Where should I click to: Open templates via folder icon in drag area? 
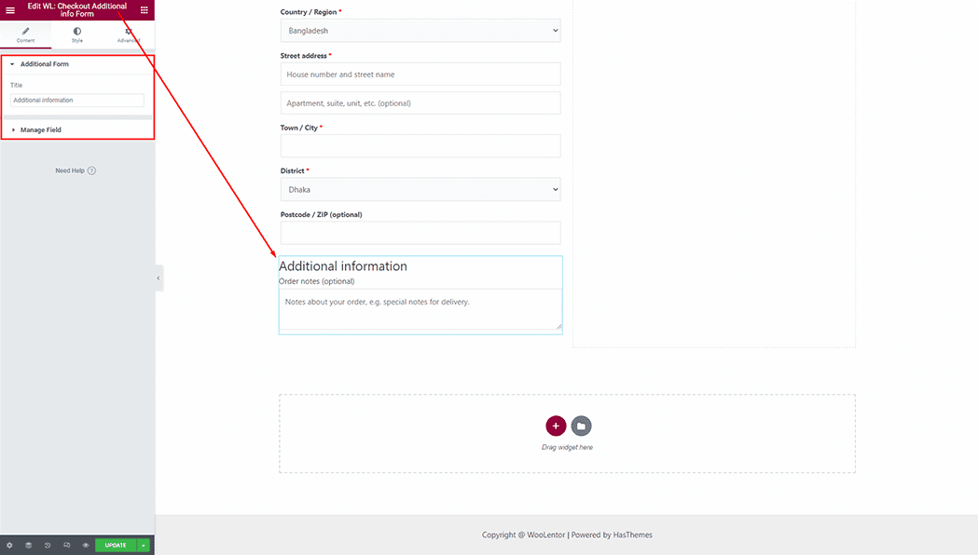coord(581,426)
